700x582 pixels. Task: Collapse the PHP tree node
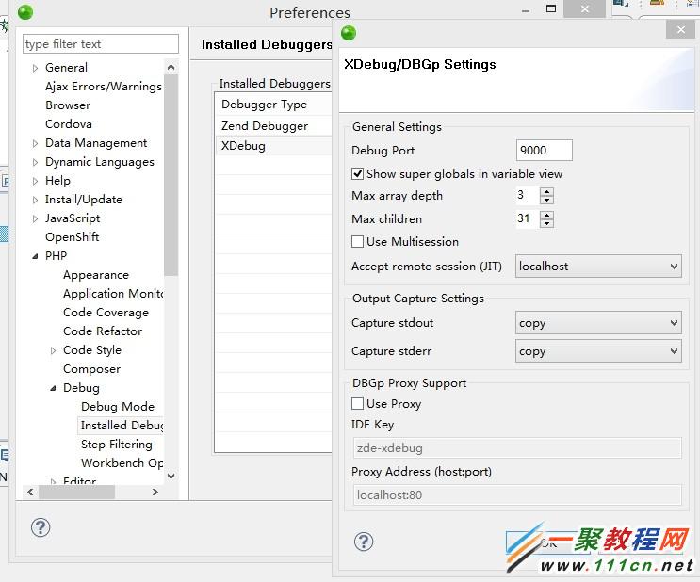(x=35, y=256)
